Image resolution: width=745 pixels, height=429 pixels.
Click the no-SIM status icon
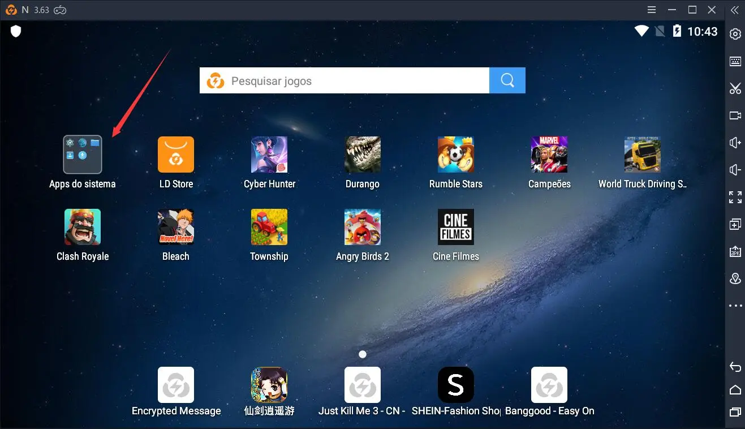[x=660, y=31]
